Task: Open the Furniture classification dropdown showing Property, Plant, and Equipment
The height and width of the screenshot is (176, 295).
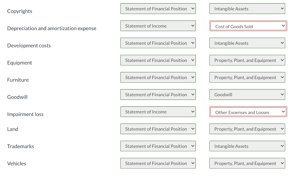Action: pos(247,77)
